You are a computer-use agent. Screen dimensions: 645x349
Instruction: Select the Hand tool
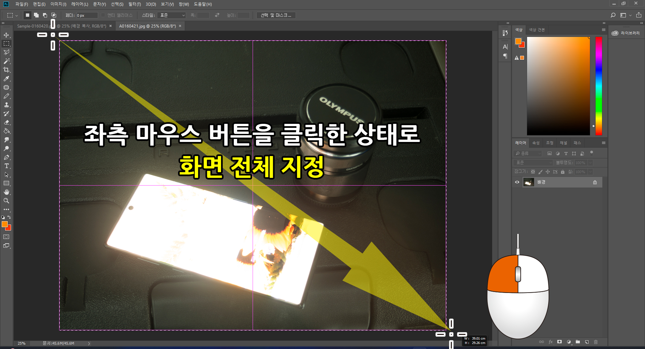6,192
